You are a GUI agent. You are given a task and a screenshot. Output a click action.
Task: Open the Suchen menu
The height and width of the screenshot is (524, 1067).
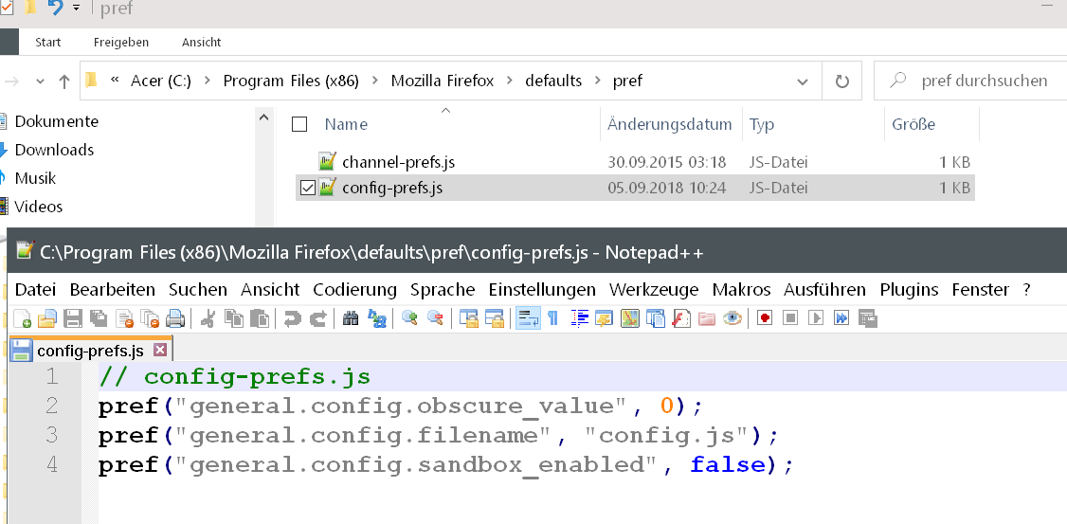pos(198,290)
